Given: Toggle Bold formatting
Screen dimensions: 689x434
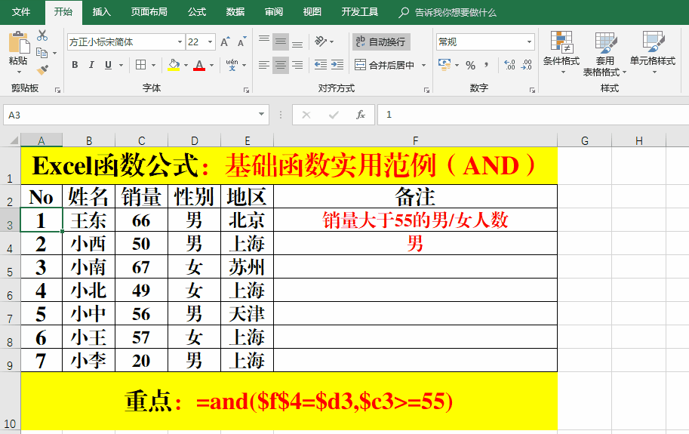Looking at the screenshot, I should [x=75, y=65].
